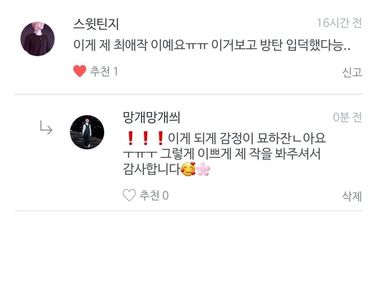Select the first comment text 이게 제 최애작

(110, 45)
